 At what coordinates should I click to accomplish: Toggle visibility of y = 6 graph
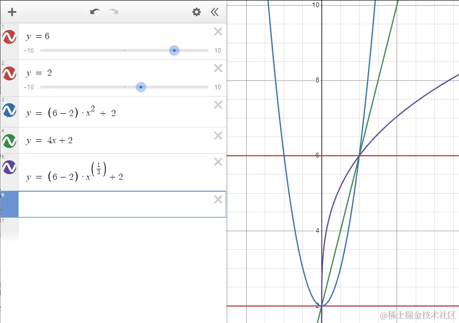click(10, 37)
